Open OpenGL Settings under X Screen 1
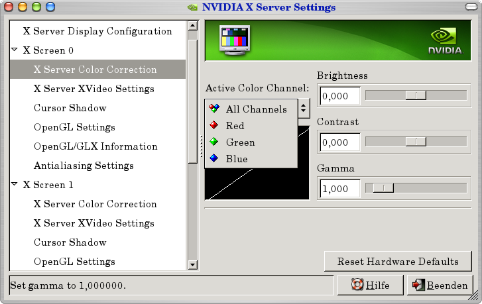482x304 pixels. [x=74, y=262]
